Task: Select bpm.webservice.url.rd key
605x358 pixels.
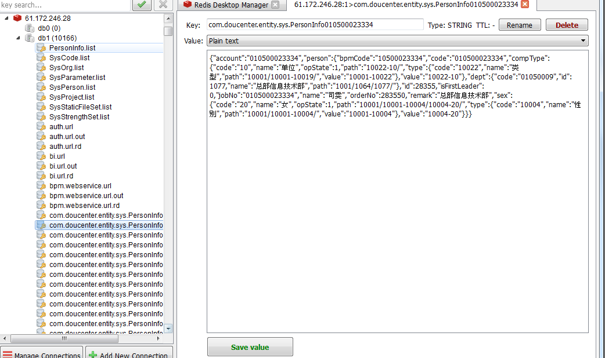Action: pos(85,206)
